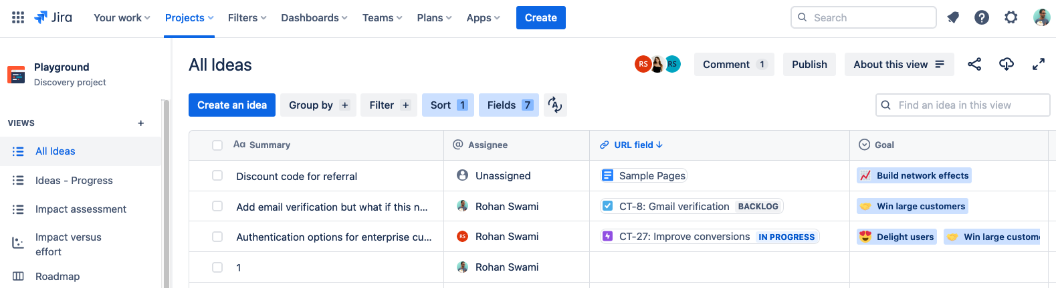Open the Impact assessment view

(x=80, y=209)
